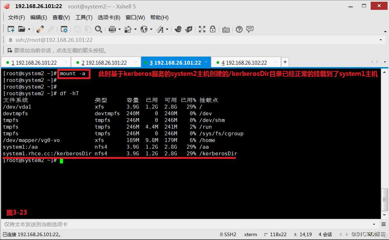
Task: Open the 选项卡(B) menu
Action: point(109,17)
